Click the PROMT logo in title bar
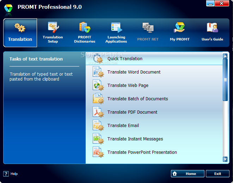 [x=8, y=8]
